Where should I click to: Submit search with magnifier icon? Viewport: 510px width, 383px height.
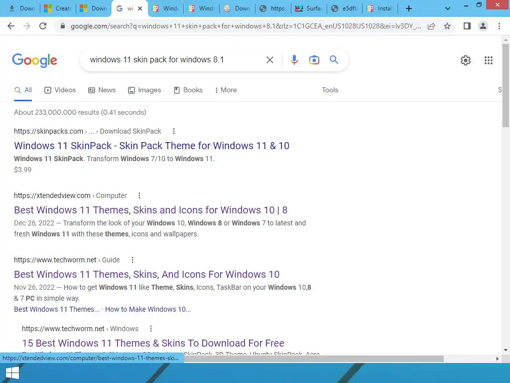334,60
